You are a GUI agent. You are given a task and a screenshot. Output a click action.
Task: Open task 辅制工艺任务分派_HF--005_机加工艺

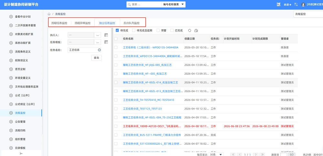pos(145,74)
